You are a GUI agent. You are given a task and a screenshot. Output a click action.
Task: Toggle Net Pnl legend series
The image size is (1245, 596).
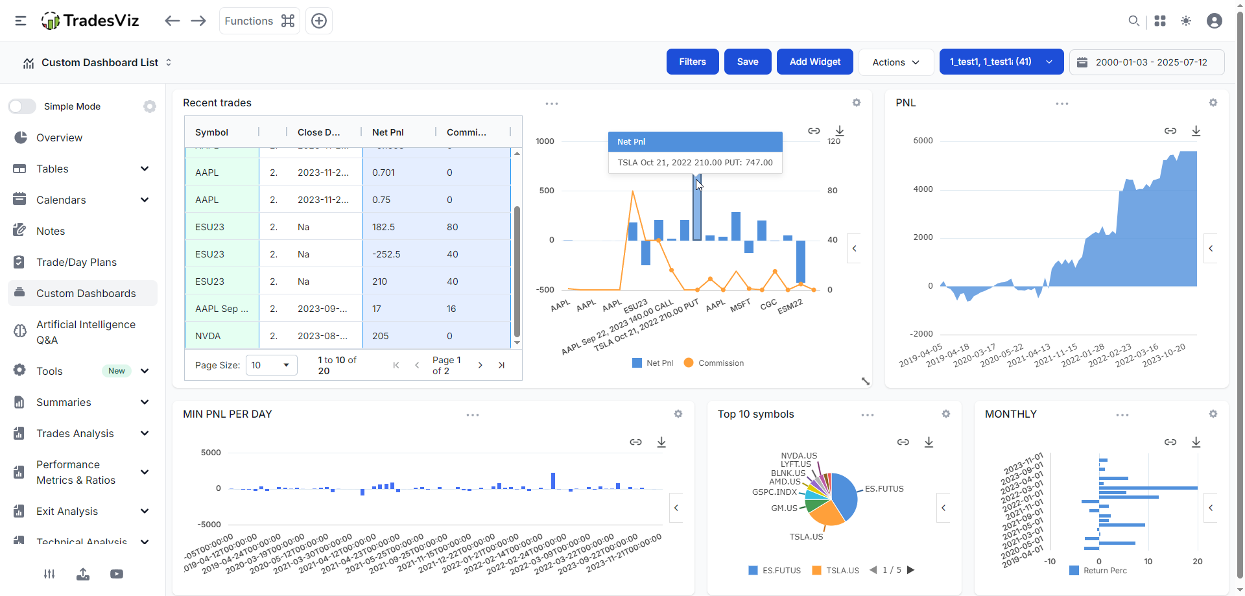pos(653,363)
